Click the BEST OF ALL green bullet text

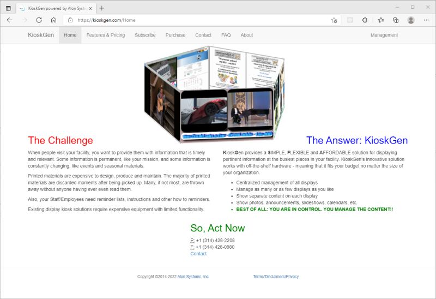314,209
